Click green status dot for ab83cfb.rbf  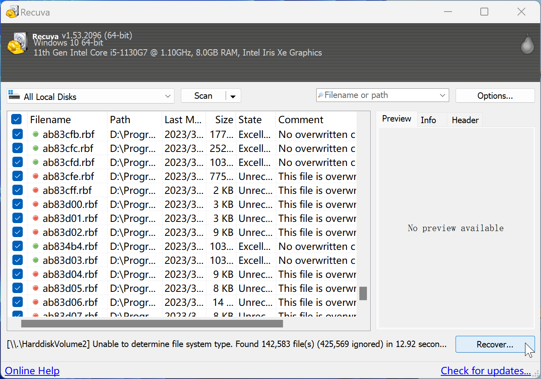36,134
